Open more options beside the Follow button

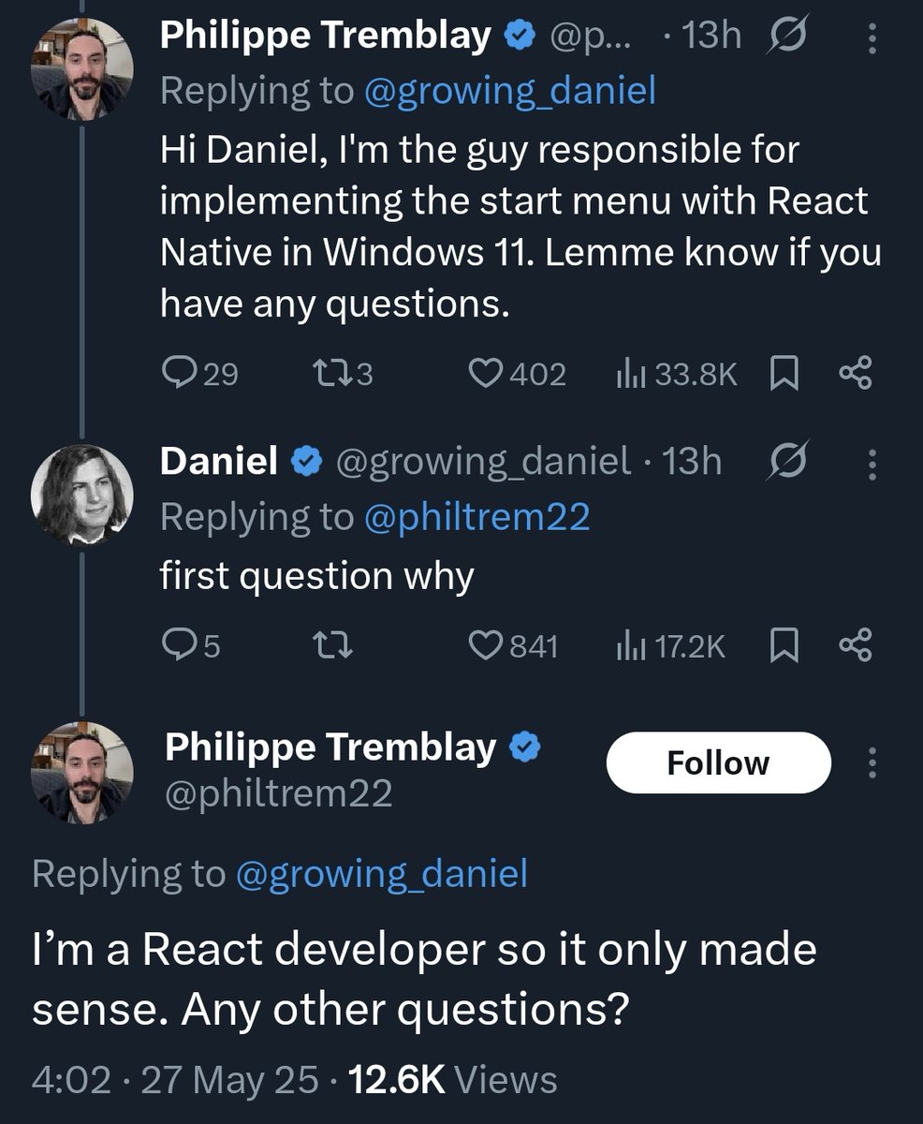pos(872,763)
